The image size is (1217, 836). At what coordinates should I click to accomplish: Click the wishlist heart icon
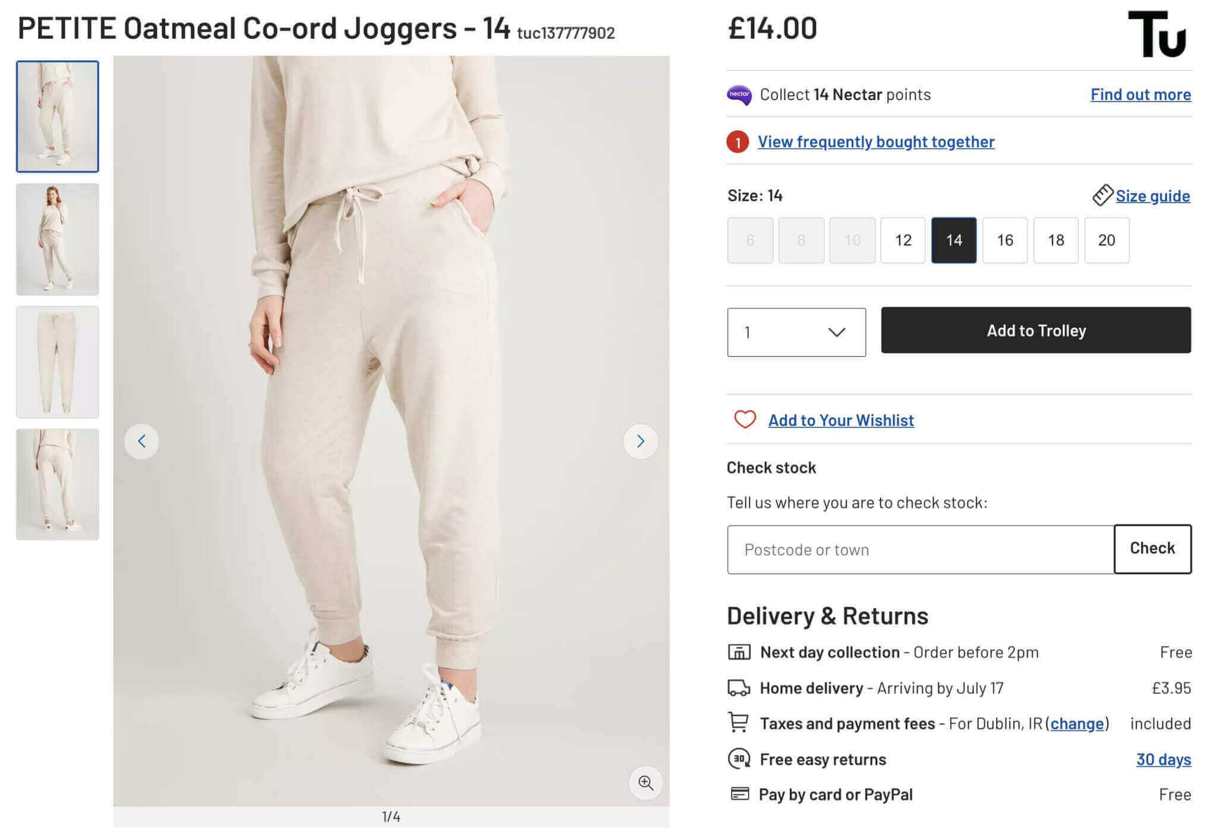(x=745, y=419)
